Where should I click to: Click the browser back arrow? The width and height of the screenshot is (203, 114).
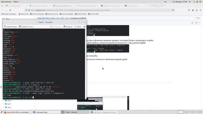click(3, 10)
